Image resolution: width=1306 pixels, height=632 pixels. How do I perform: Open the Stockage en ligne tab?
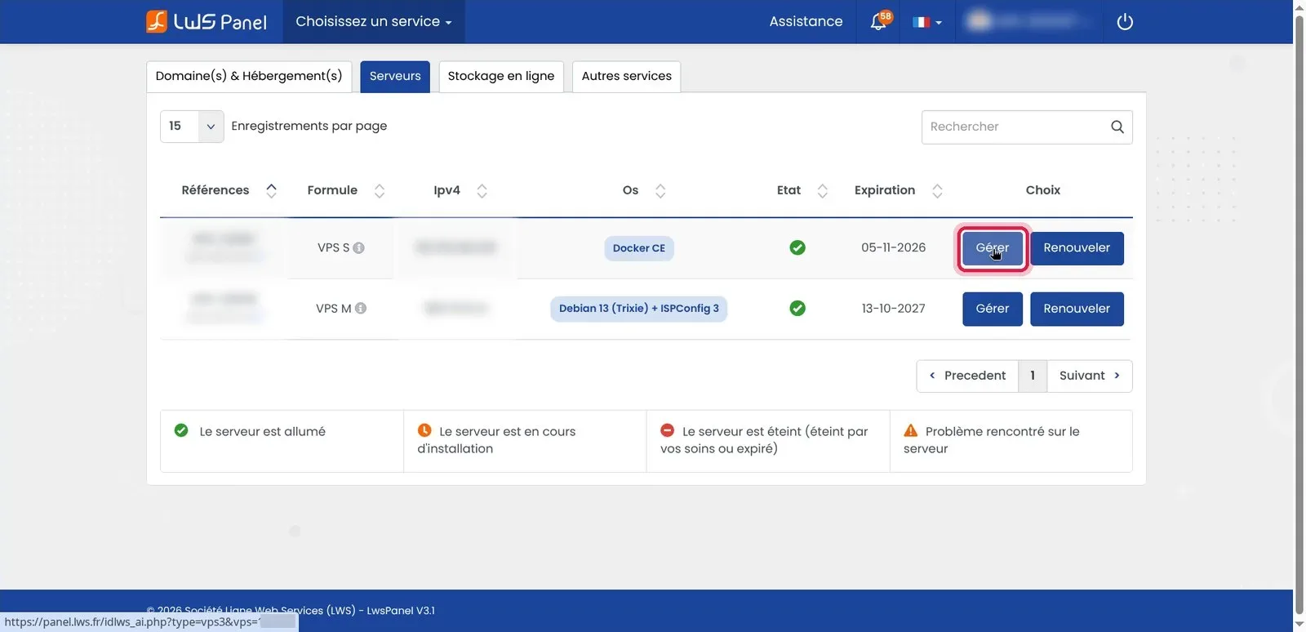tap(501, 76)
